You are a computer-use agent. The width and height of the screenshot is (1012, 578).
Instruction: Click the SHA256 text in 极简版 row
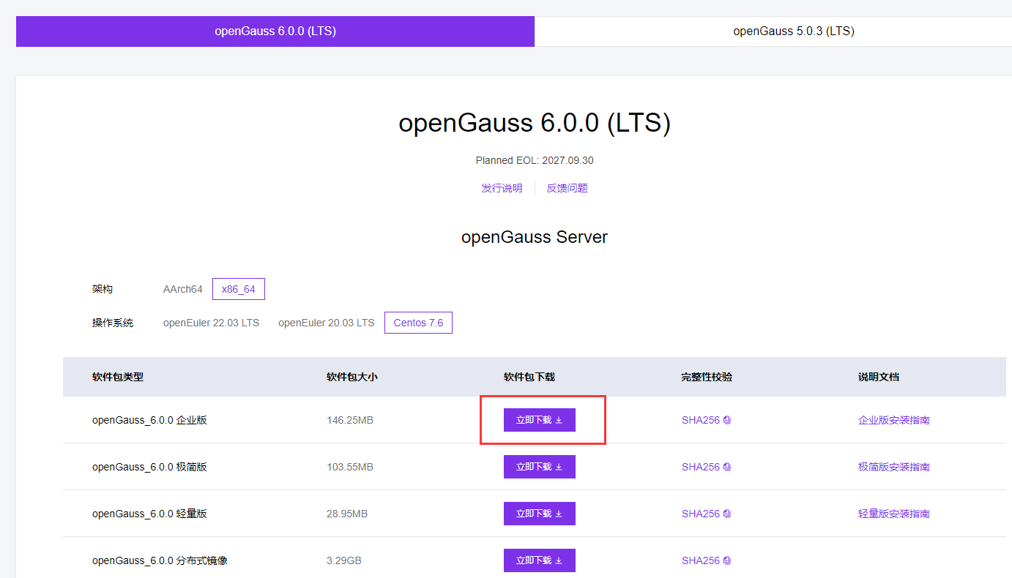(701, 467)
